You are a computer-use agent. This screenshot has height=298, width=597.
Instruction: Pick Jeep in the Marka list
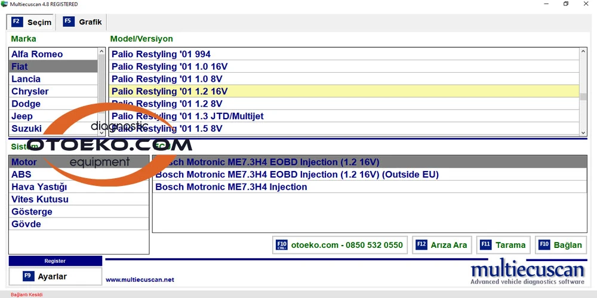(53, 116)
